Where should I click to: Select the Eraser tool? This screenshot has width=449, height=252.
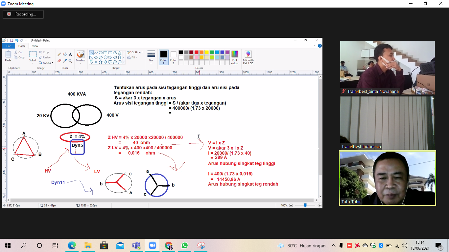point(59,61)
